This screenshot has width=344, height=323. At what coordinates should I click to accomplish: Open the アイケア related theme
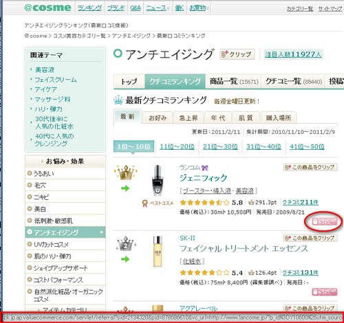46,89
